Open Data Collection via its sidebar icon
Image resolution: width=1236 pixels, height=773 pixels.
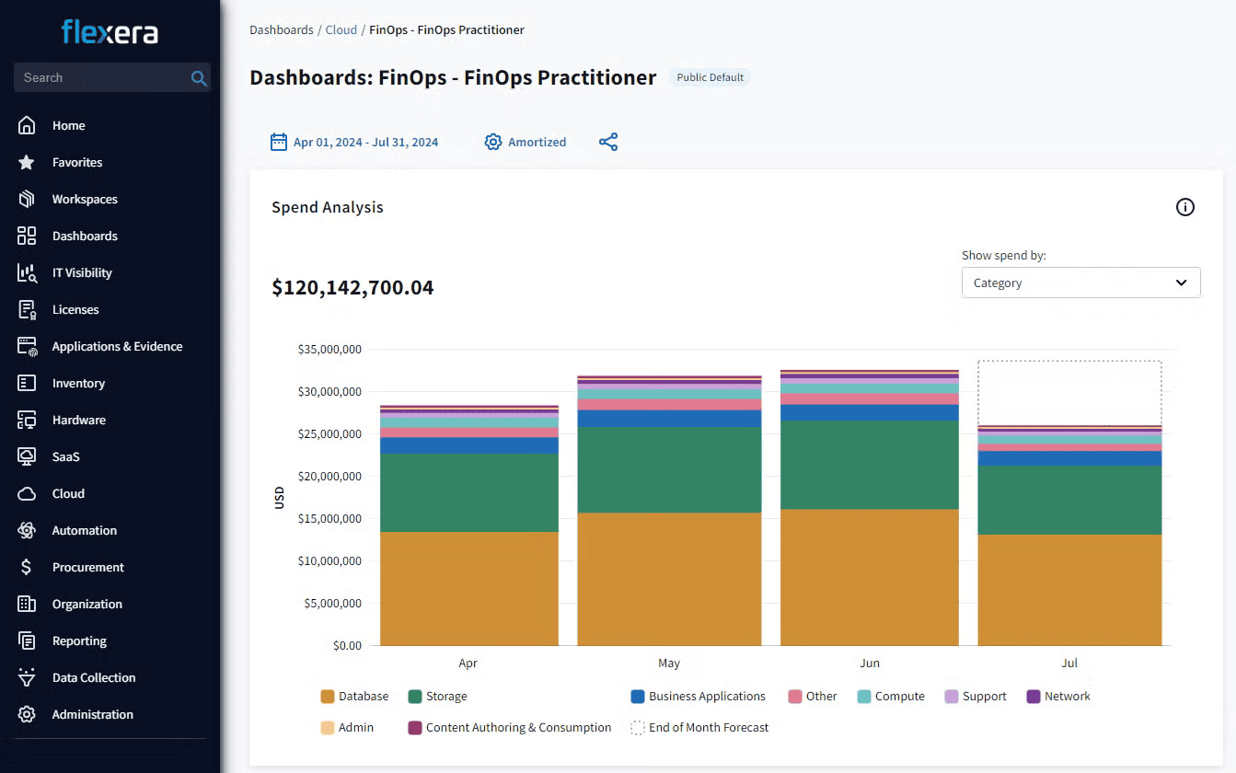pyautogui.click(x=26, y=677)
